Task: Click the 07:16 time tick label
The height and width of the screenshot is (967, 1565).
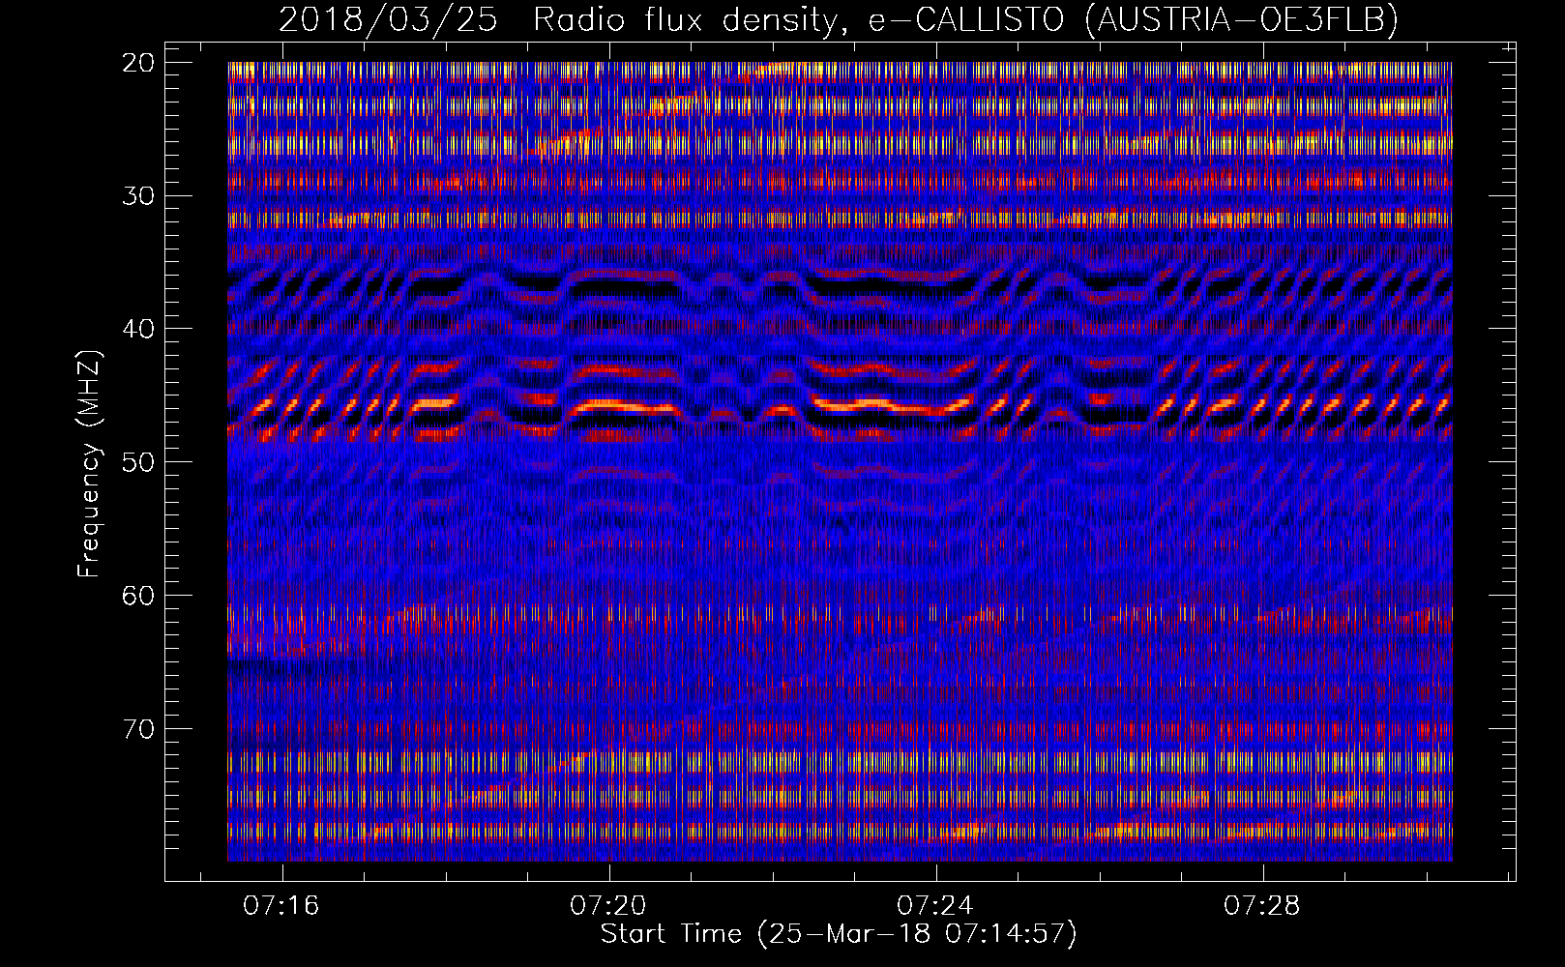Action: pos(281,906)
